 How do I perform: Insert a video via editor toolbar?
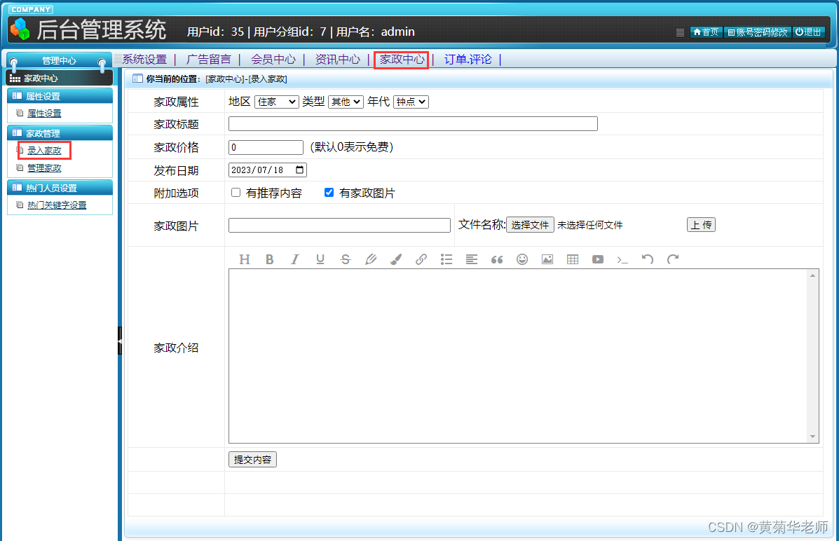597,259
